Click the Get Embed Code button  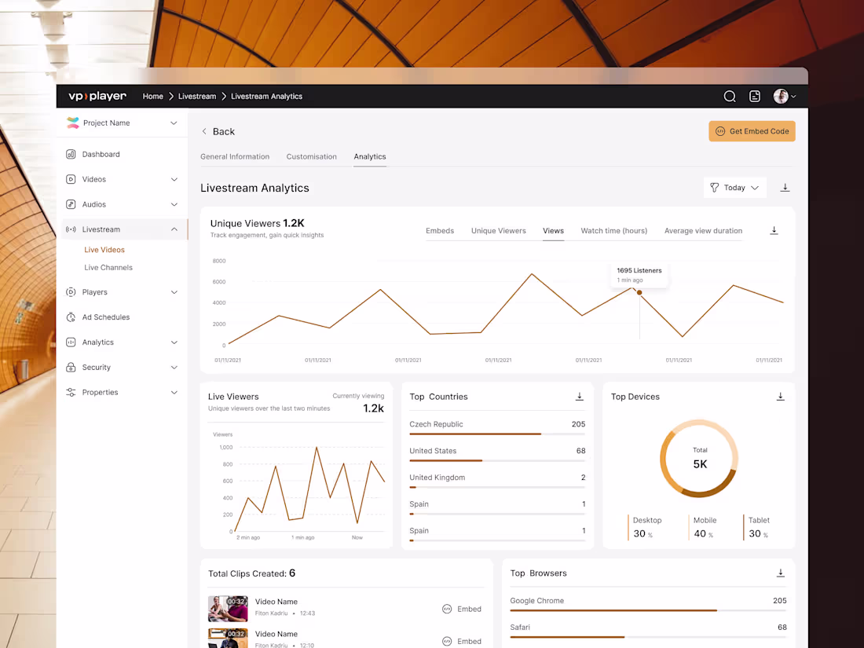coord(752,131)
